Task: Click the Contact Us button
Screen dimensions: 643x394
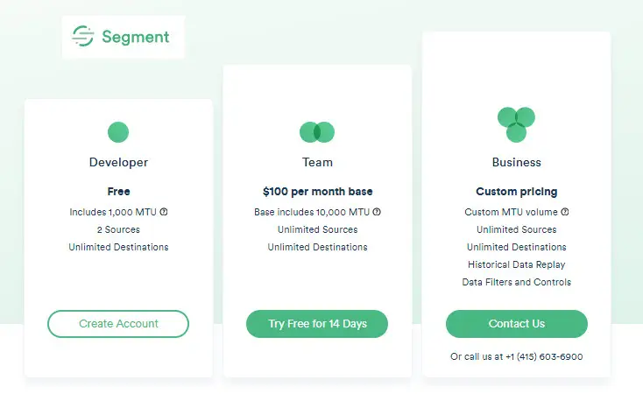Action: click(x=517, y=324)
